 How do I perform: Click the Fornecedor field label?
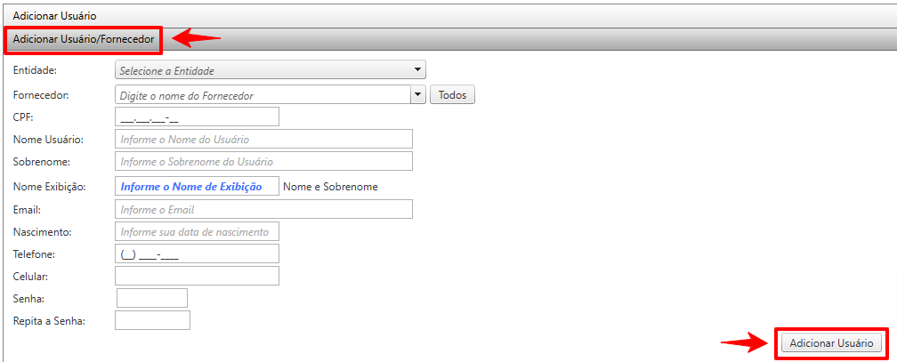click(x=41, y=94)
